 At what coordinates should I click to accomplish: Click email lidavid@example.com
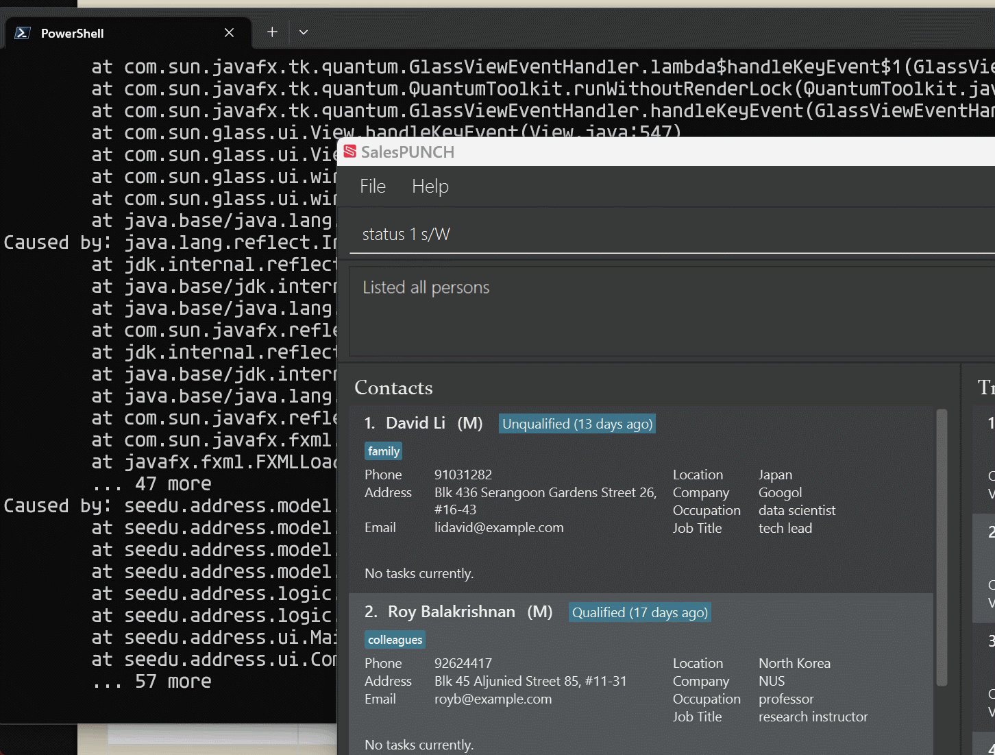coord(499,527)
